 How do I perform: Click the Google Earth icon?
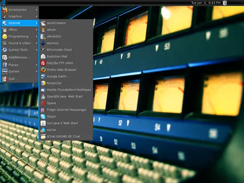click(43, 76)
